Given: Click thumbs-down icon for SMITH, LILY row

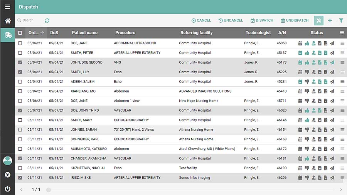Looking at the screenshot, I should (x=307, y=72).
